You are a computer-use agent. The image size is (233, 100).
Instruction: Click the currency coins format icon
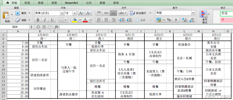pyautogui.click(x=159, y=20)
